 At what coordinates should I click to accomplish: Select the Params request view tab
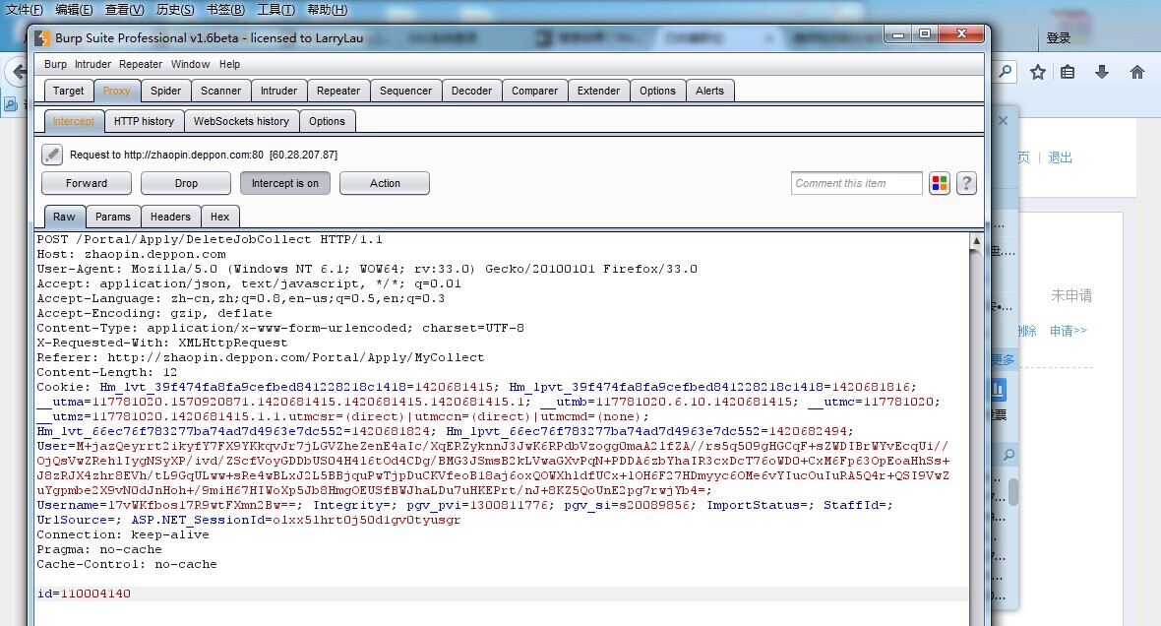pyautogui.click(x=112, y=217)
